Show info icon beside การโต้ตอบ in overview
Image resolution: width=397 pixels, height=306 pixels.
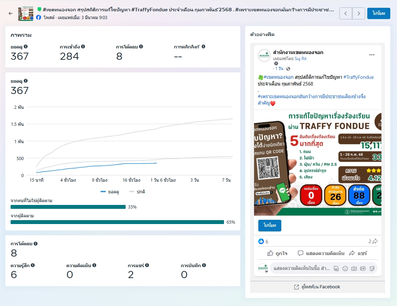coord(141,47)
